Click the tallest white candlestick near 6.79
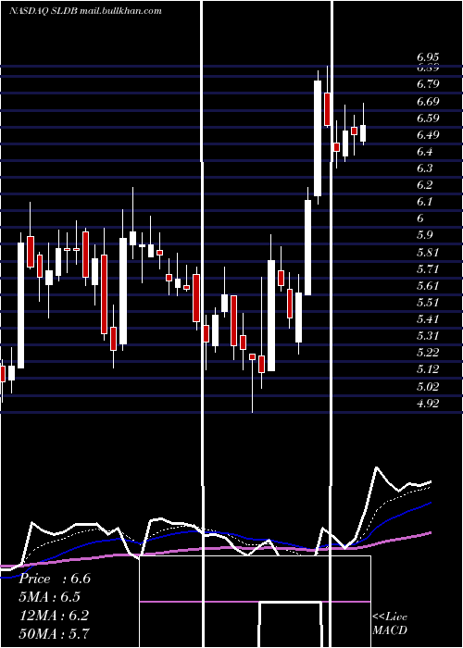 pyautogui.click(x=318, y=138)
